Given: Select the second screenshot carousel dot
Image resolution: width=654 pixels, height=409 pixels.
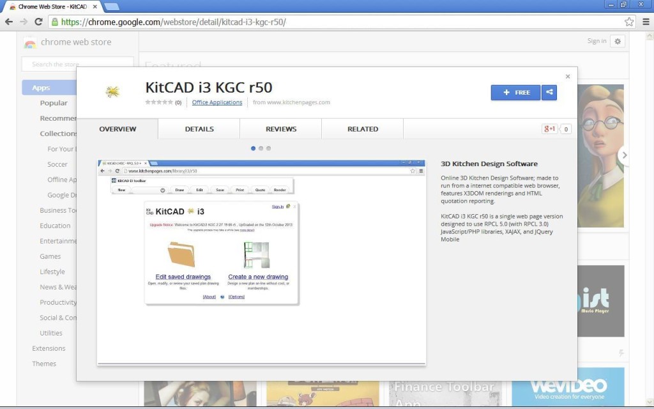Looking at the screenshot, I should coord(261,148).
